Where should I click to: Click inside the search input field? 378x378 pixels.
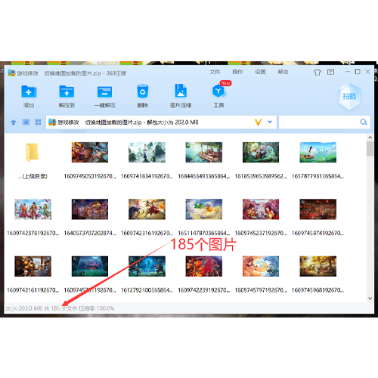[319, 122]
